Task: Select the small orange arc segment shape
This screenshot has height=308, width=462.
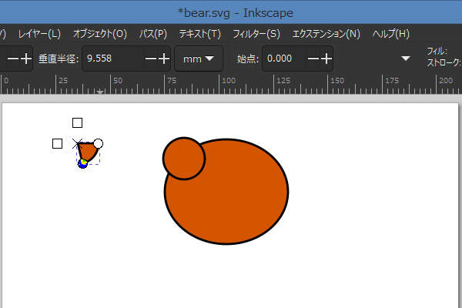Action: [87, 151]
